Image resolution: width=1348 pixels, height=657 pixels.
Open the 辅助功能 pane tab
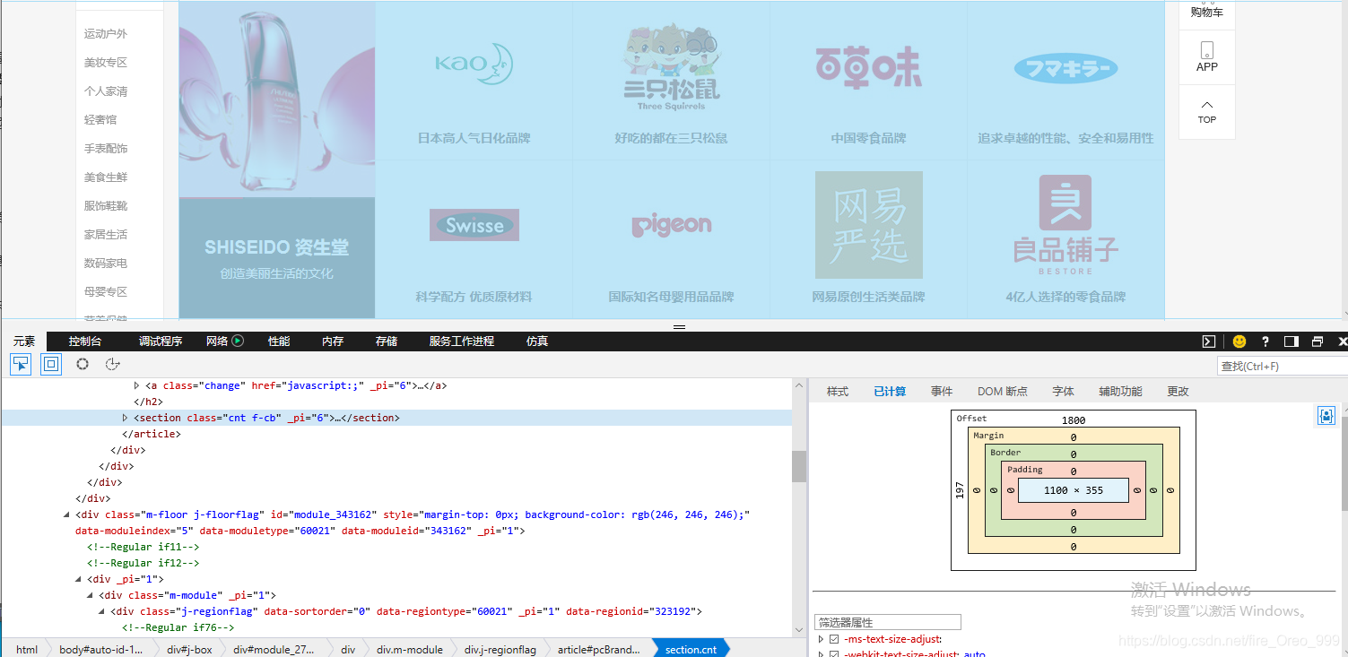(x=1121, y=392)
